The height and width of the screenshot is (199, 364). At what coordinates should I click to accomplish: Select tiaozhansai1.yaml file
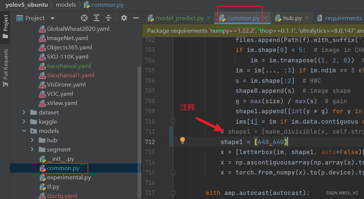pos(70,75)
